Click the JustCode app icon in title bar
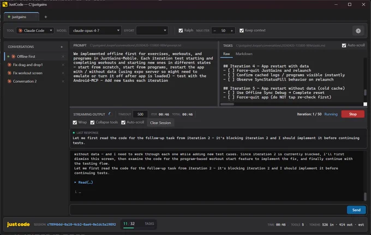This screenshot has width=371, height=235. pyautogui.click(x=5, y=4)
